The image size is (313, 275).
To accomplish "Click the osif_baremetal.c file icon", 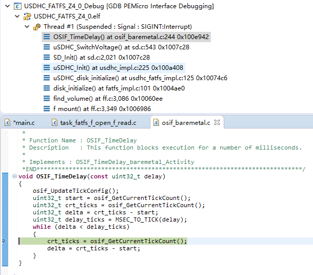I will (156, 123).
